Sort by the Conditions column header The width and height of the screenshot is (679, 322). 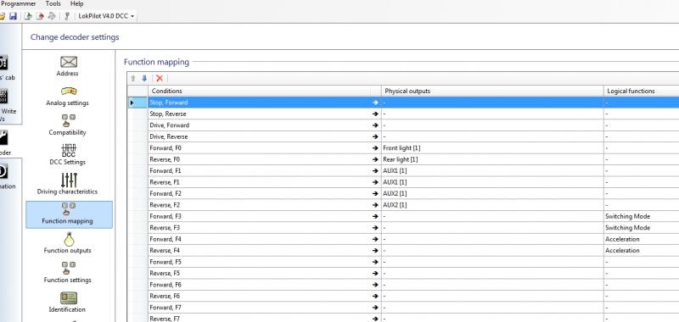pyautogui.click(x=259, y=92)
